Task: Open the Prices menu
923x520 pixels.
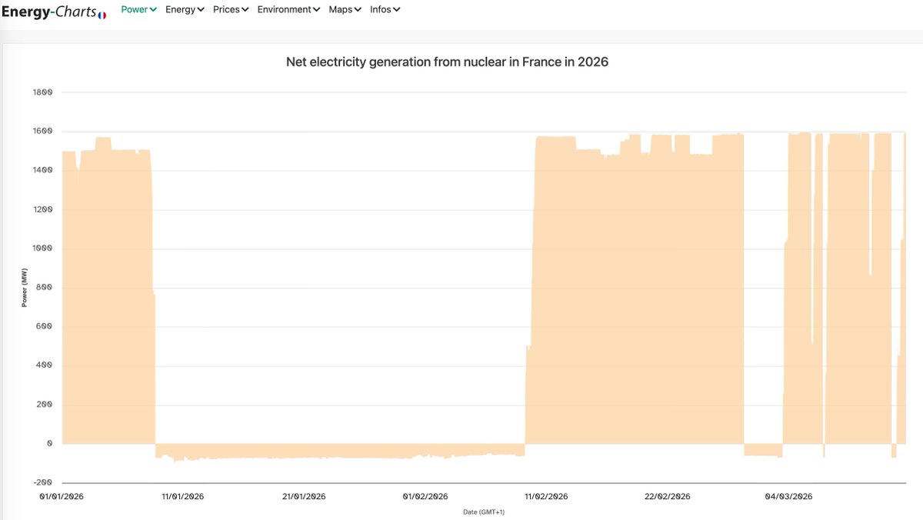Action: (231, 9)
